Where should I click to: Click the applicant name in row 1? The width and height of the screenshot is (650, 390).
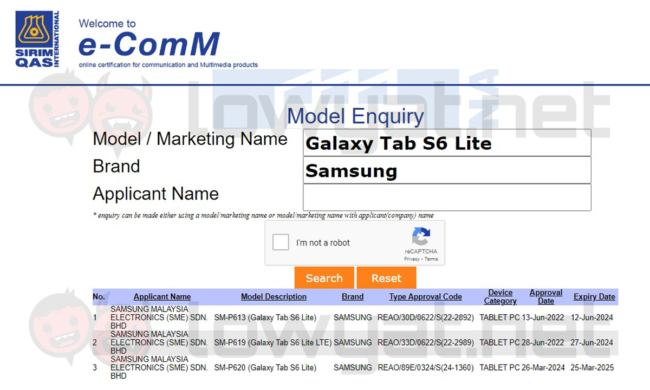tap(159, 318)
